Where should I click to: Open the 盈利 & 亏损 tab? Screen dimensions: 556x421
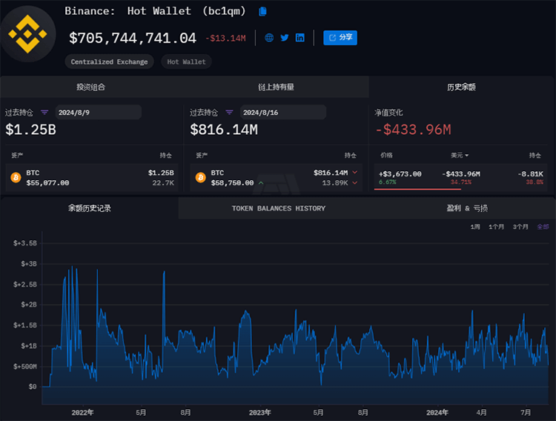click(467, 208)
